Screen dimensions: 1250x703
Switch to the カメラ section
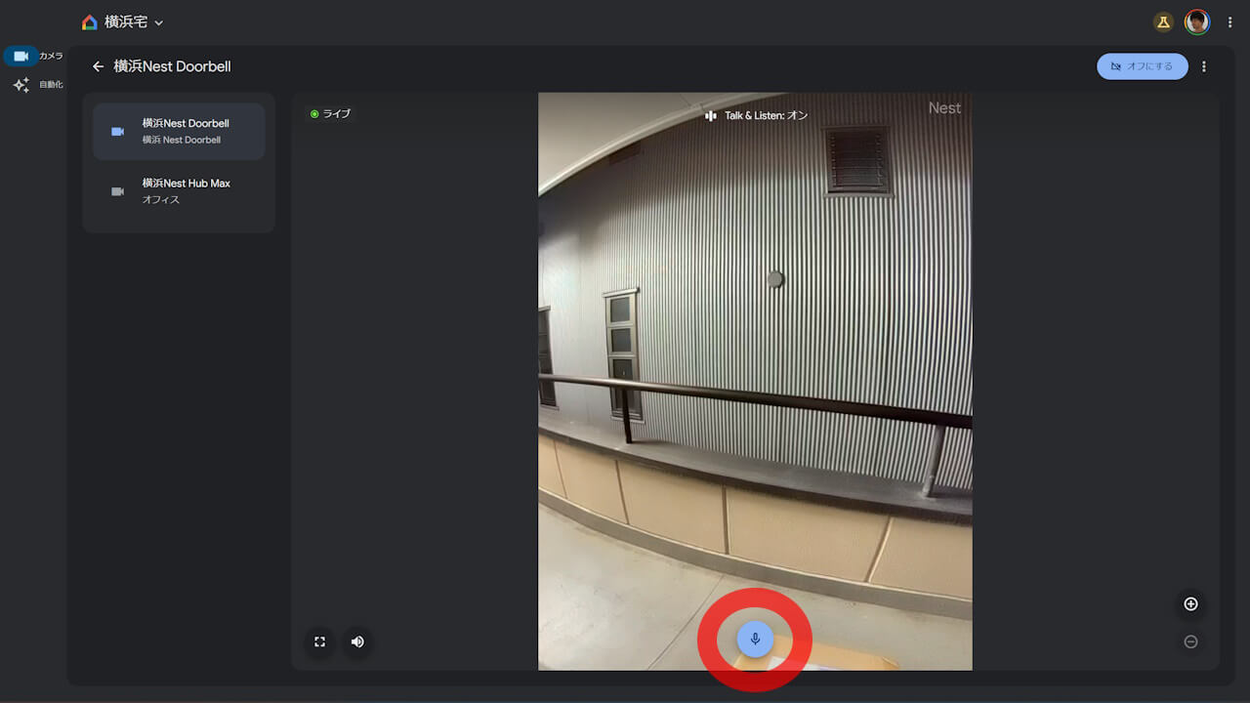21,57
